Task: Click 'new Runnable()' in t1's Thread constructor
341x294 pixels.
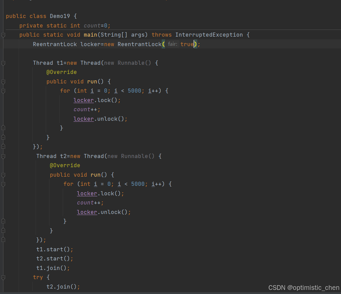Action: click(127, 63)
